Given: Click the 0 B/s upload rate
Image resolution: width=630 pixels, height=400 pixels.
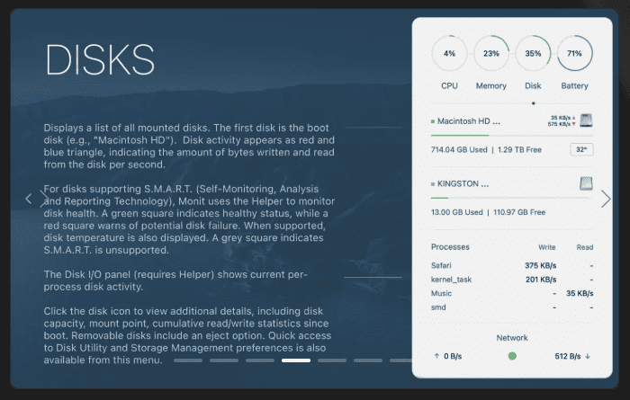Looking at the screenshot, I should point(453,356).
